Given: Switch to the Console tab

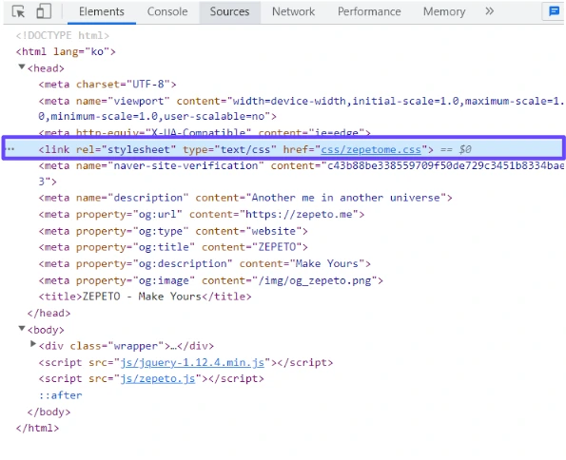Looking at the screenshot, I should click(x=167, y=11).
